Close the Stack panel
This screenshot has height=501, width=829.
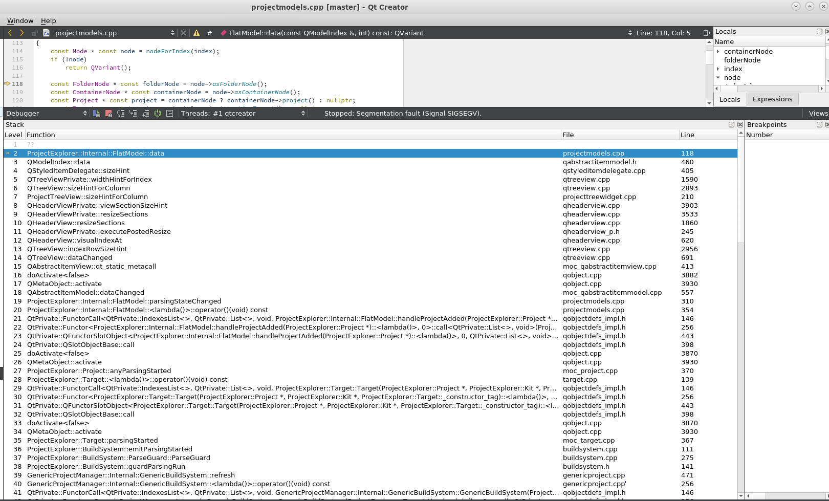click(x=740, y=124)
